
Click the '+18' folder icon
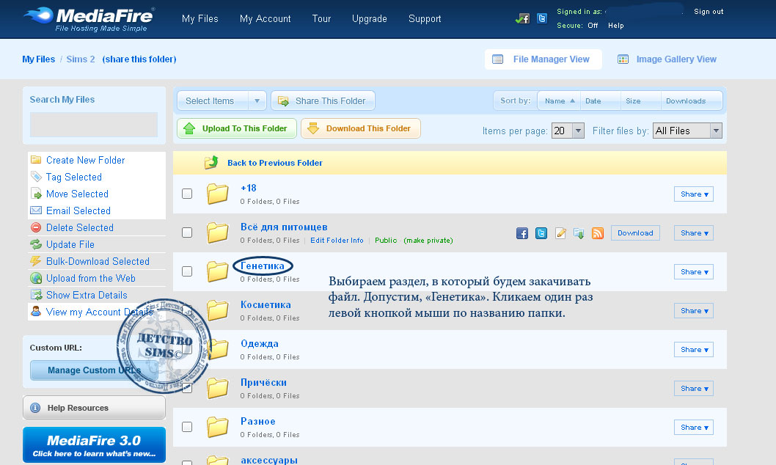(x=217, y=194)
